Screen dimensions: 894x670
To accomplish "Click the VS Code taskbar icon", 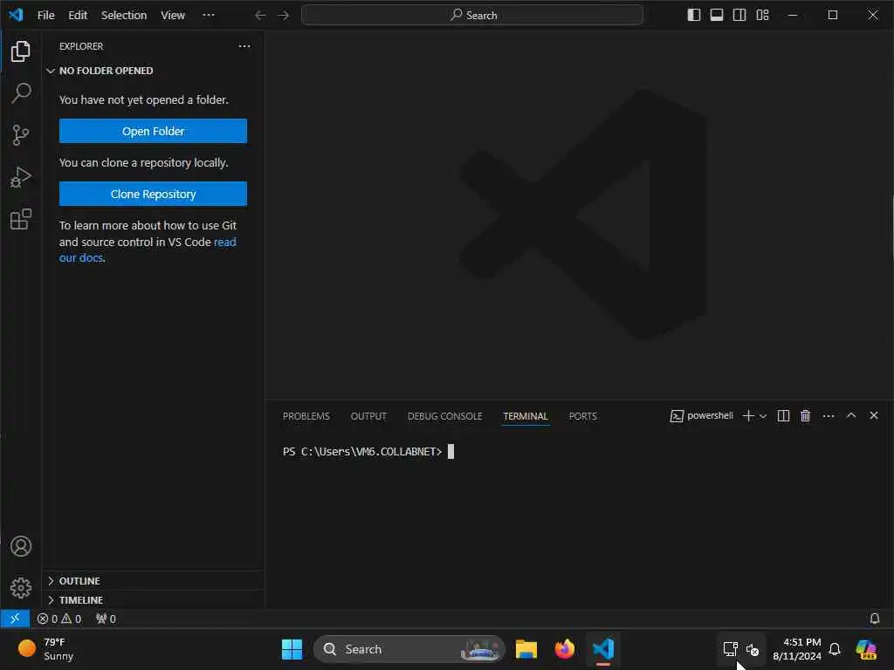I will [x=603, y=649].
